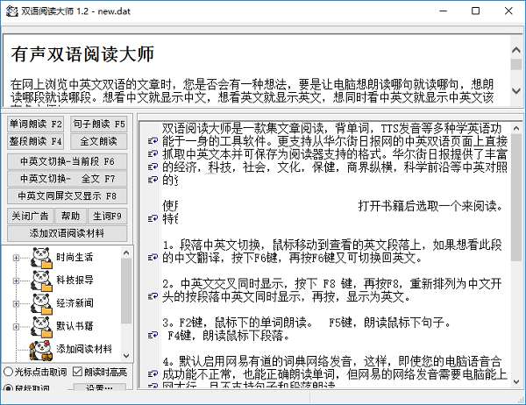Click the 添加双语阅读材料 button

coord(68,233)
